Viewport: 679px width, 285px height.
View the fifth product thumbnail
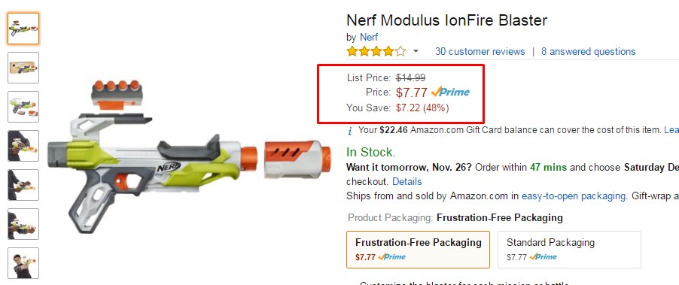pos(23,185)
